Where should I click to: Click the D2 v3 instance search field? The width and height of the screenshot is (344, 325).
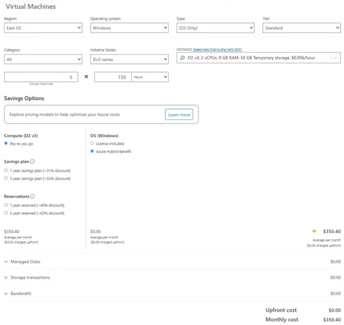(x=258, y=58)
